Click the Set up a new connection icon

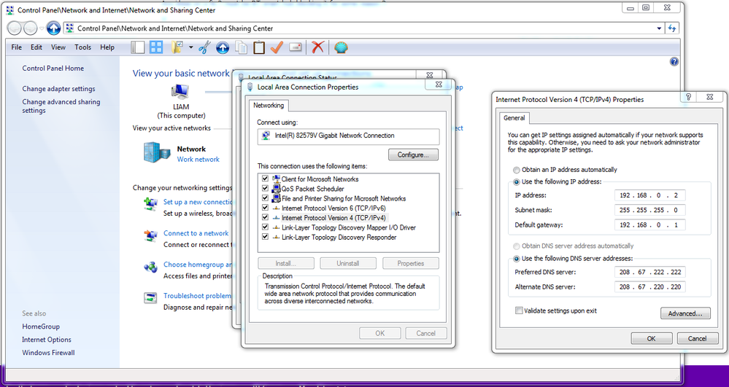(150, 204)
